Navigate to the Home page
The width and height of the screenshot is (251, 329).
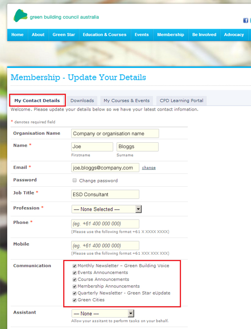pyautogui.click(x=17, y=35)
